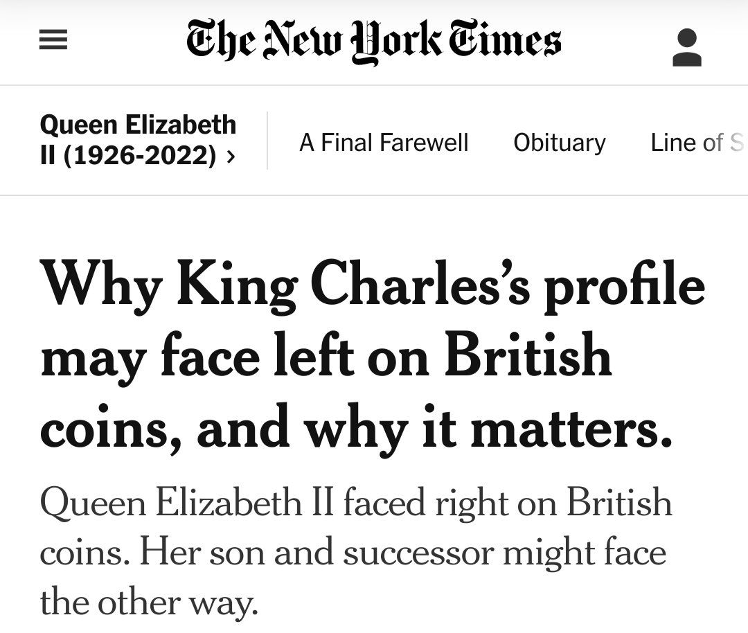
Task: Open the hamburger sections menu
Action: pos(53,42)
